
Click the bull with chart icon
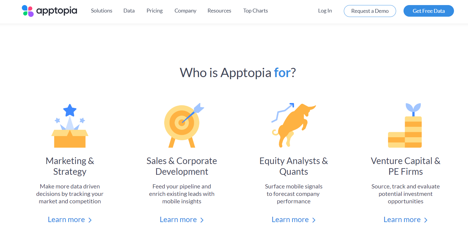[x=294, y=125]
